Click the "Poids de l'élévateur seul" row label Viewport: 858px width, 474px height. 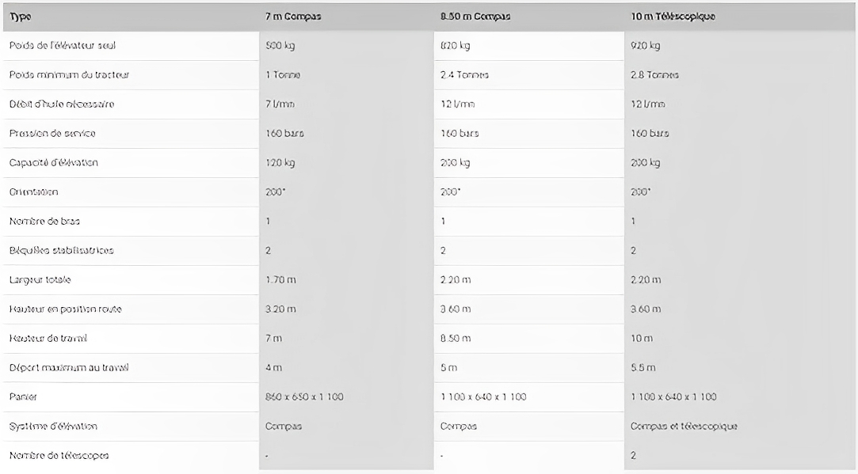coord(63,46)
